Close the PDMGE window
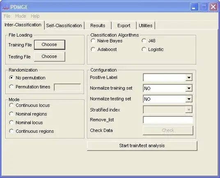Image resolution: width=220 pixels, height=178 pixels. (x=213, y=7)
